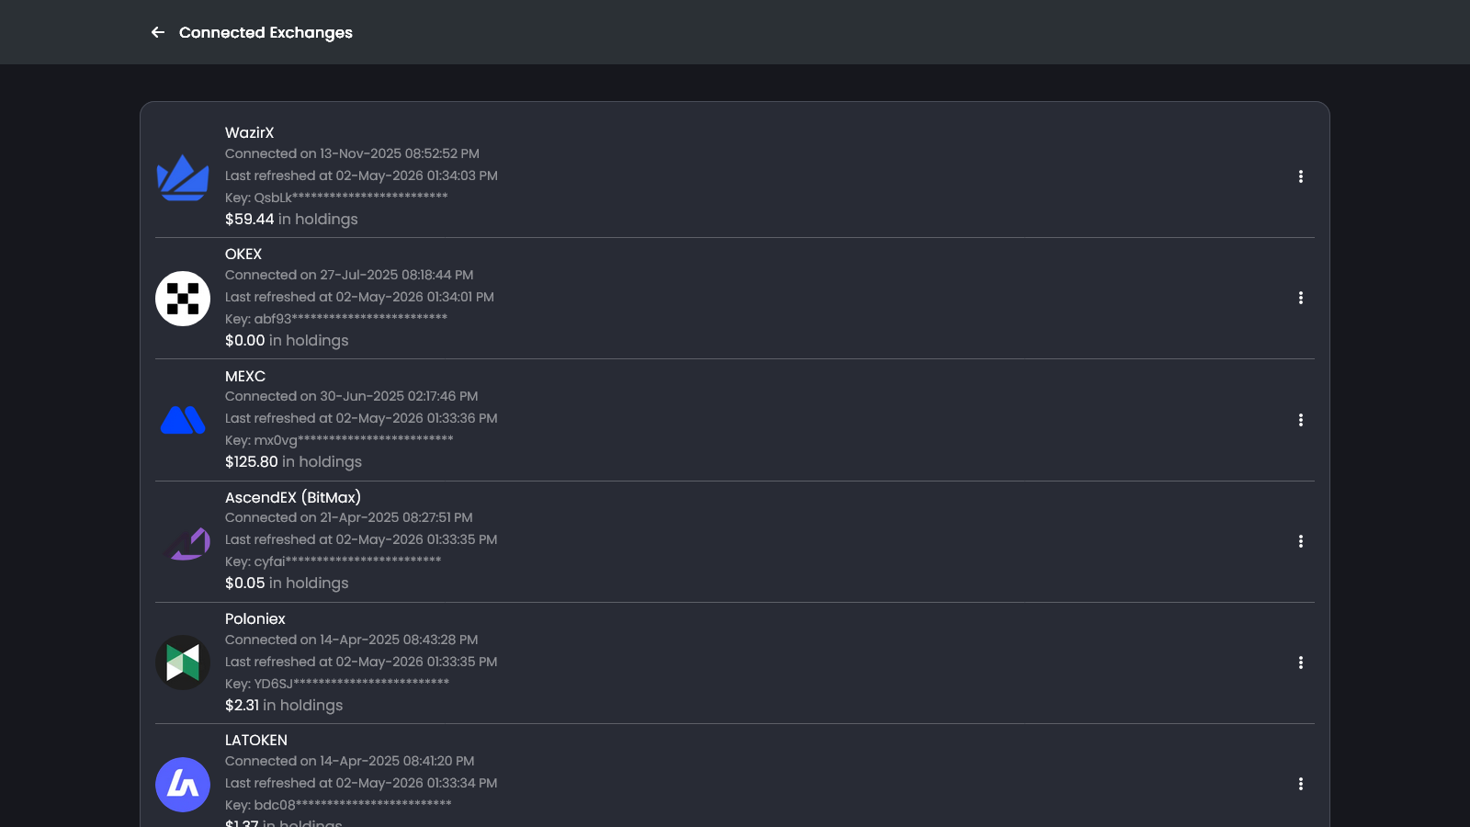Click the Key: mx0vg masked key
This screenshot has width=1470, height=827.
339,440
